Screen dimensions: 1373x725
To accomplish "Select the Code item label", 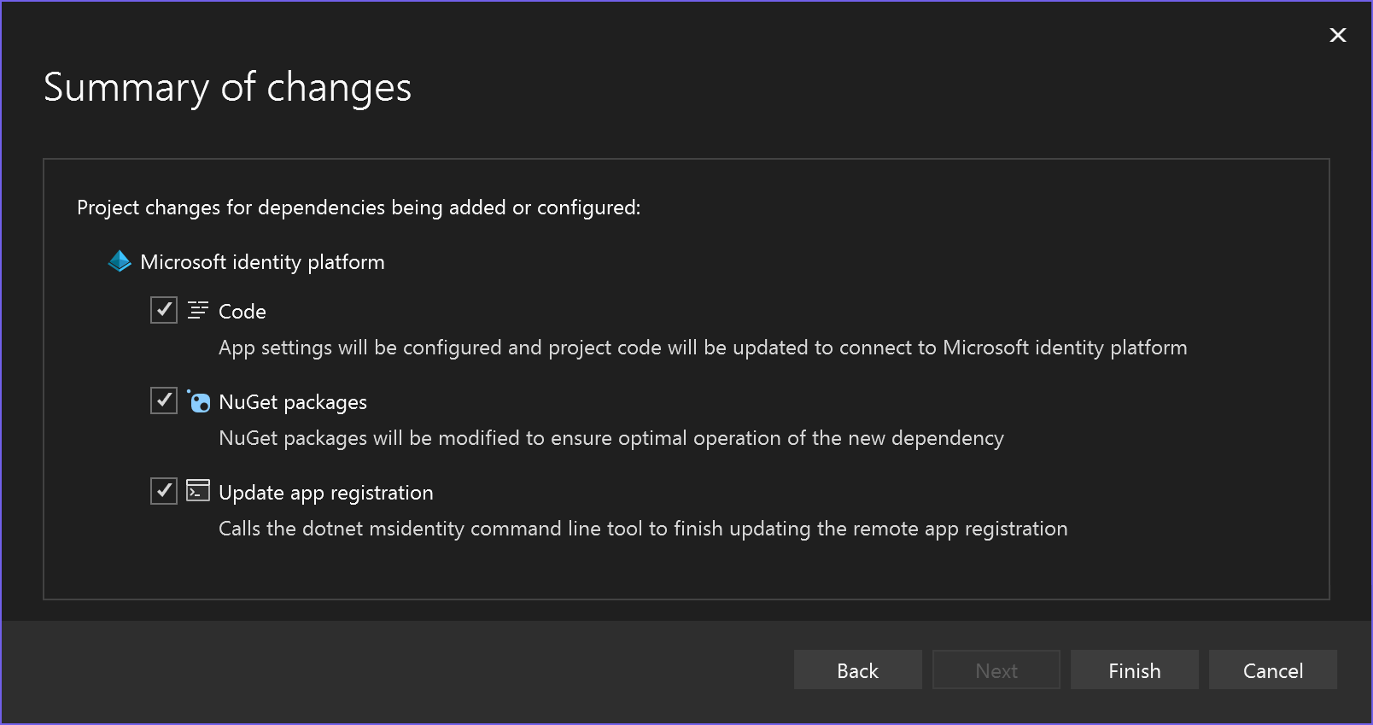I will pos(242,311).
